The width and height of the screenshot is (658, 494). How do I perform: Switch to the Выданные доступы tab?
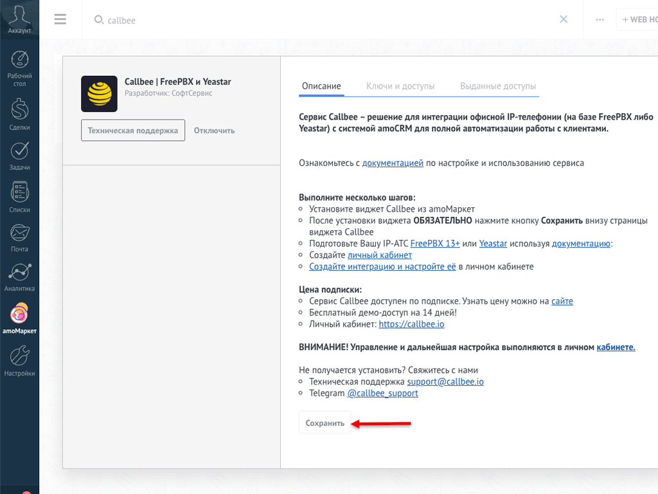click(x=499, y=84)
